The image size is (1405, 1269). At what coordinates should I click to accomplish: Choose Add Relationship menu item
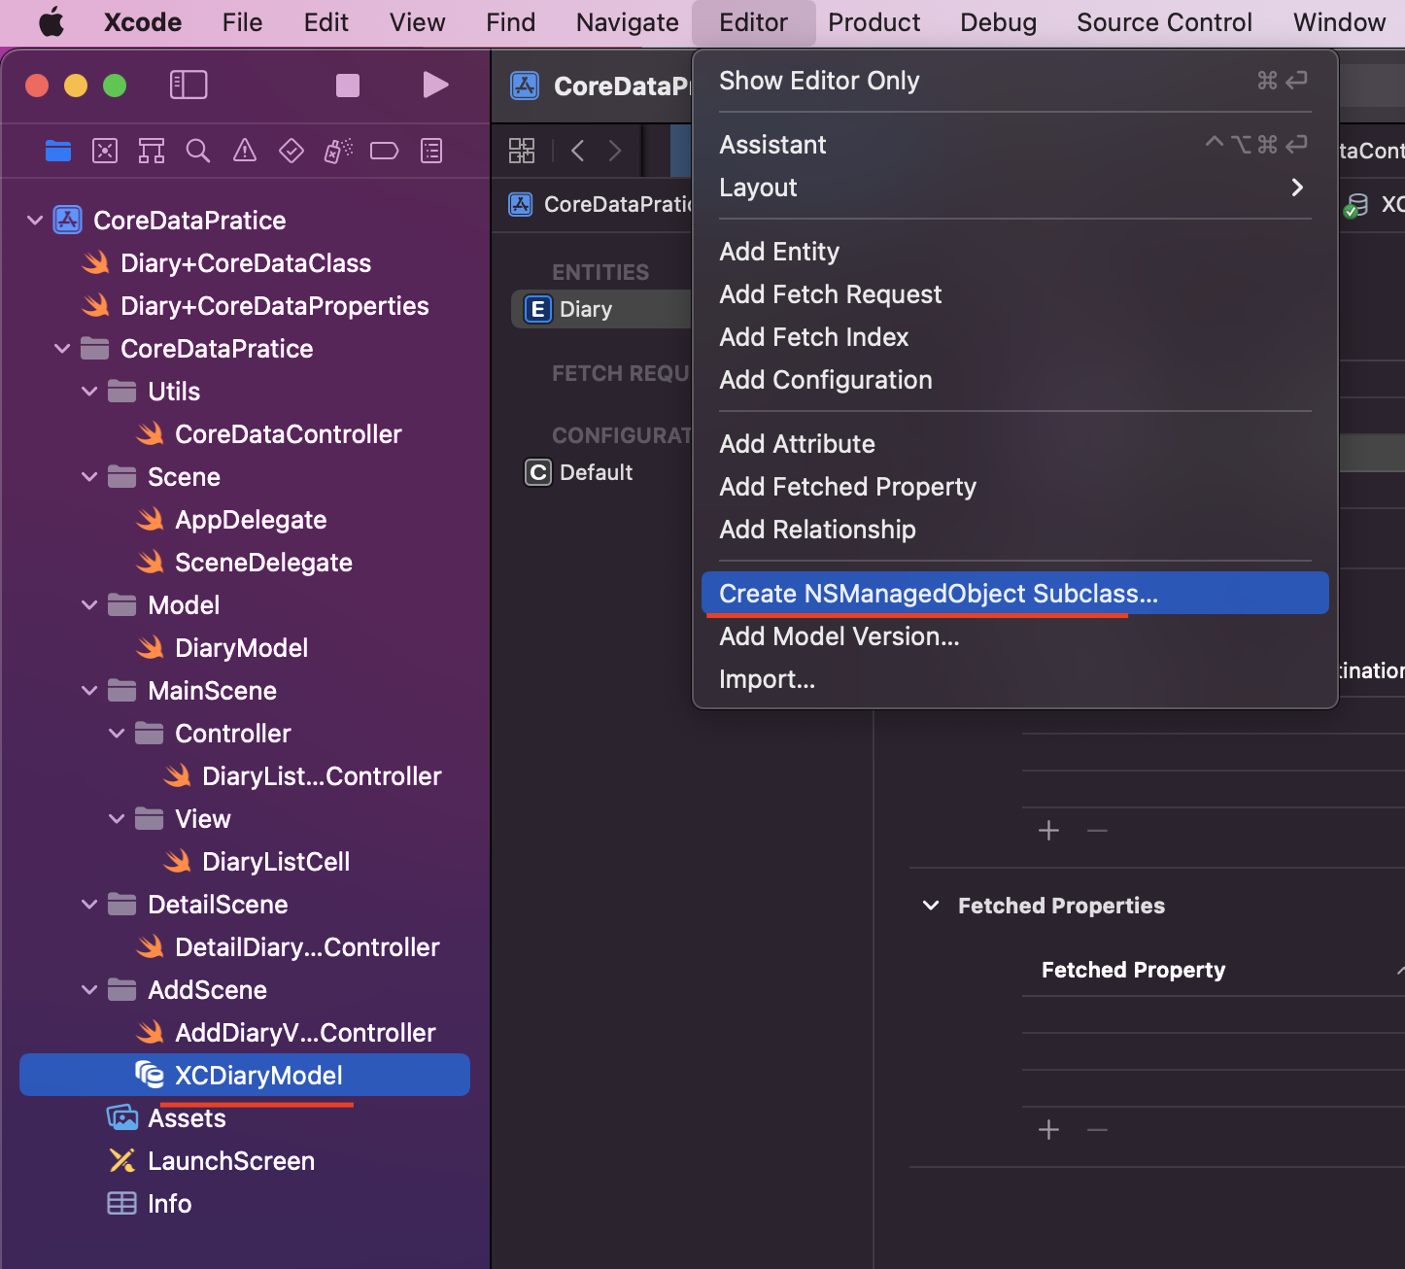point(1014,530)
